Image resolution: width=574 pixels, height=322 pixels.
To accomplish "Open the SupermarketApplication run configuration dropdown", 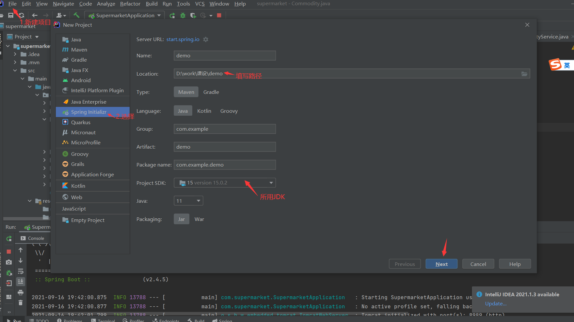I will (x=124, y=16).
